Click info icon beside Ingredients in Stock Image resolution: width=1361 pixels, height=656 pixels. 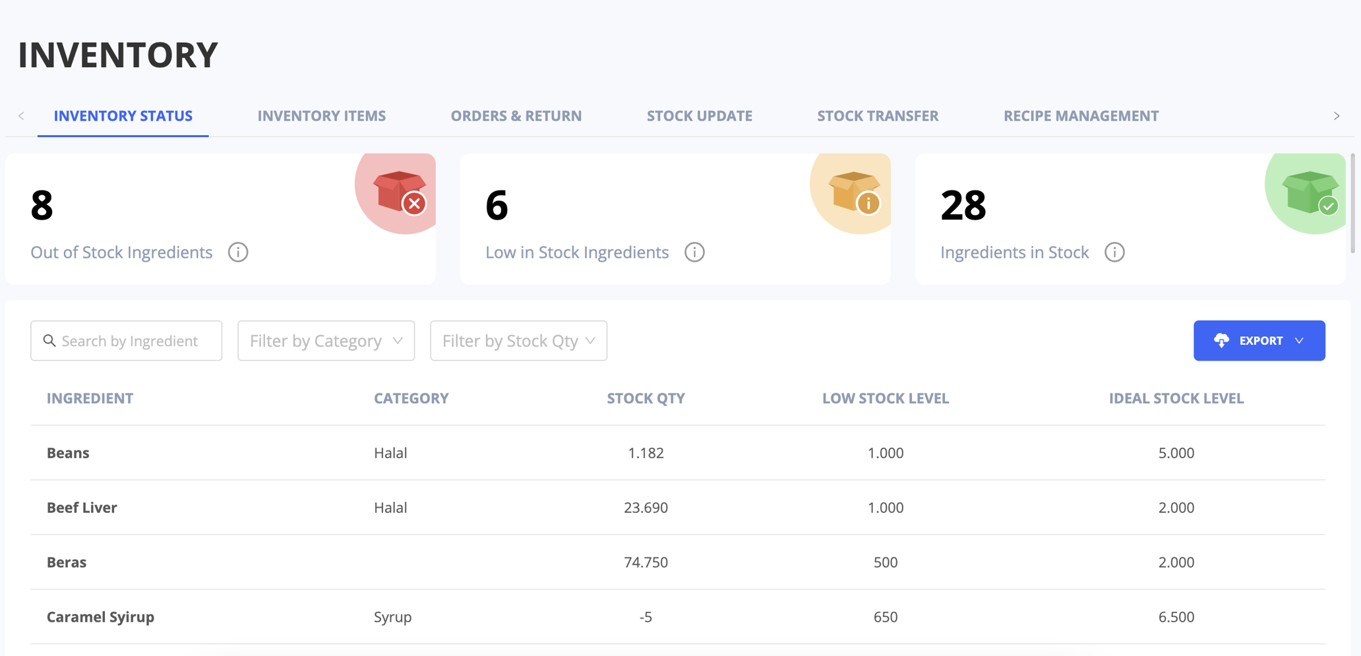pyautogui.click(x=1114, y=252)
